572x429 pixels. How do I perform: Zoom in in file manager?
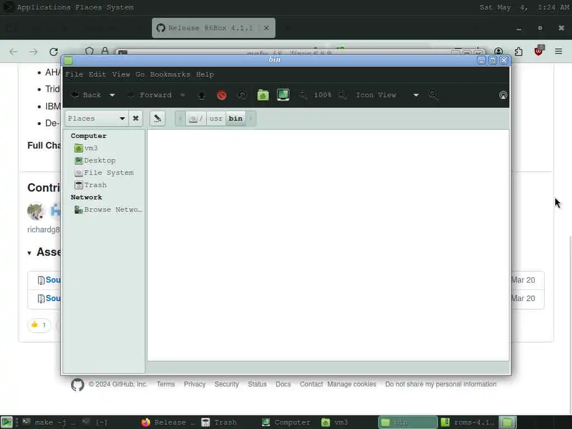pos(342,95)
